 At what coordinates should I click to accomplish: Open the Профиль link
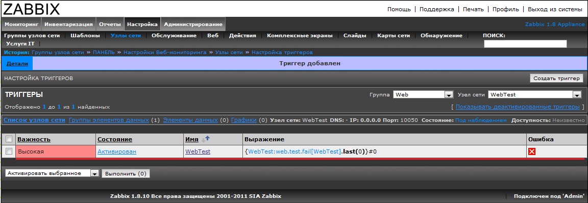click(x=505, y=9)
